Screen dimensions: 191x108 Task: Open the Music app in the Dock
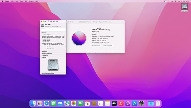click(121, 103)
